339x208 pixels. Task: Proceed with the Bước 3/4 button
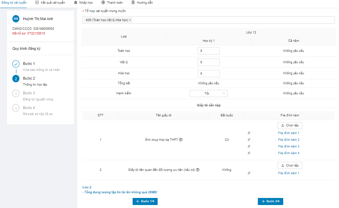(271, 201)
